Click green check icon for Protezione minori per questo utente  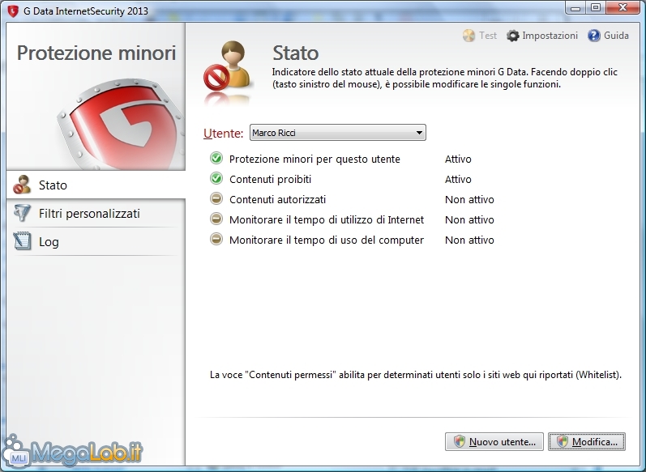click(x=216, y=159)
